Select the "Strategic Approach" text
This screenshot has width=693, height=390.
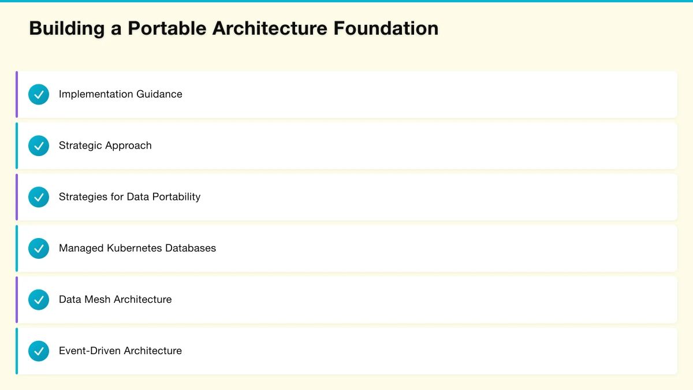tap(105, 146)
